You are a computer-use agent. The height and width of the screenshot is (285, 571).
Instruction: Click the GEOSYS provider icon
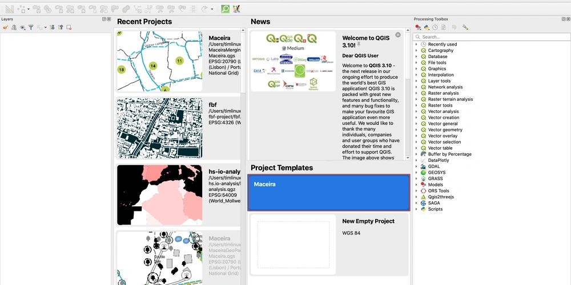click(423, 173)
